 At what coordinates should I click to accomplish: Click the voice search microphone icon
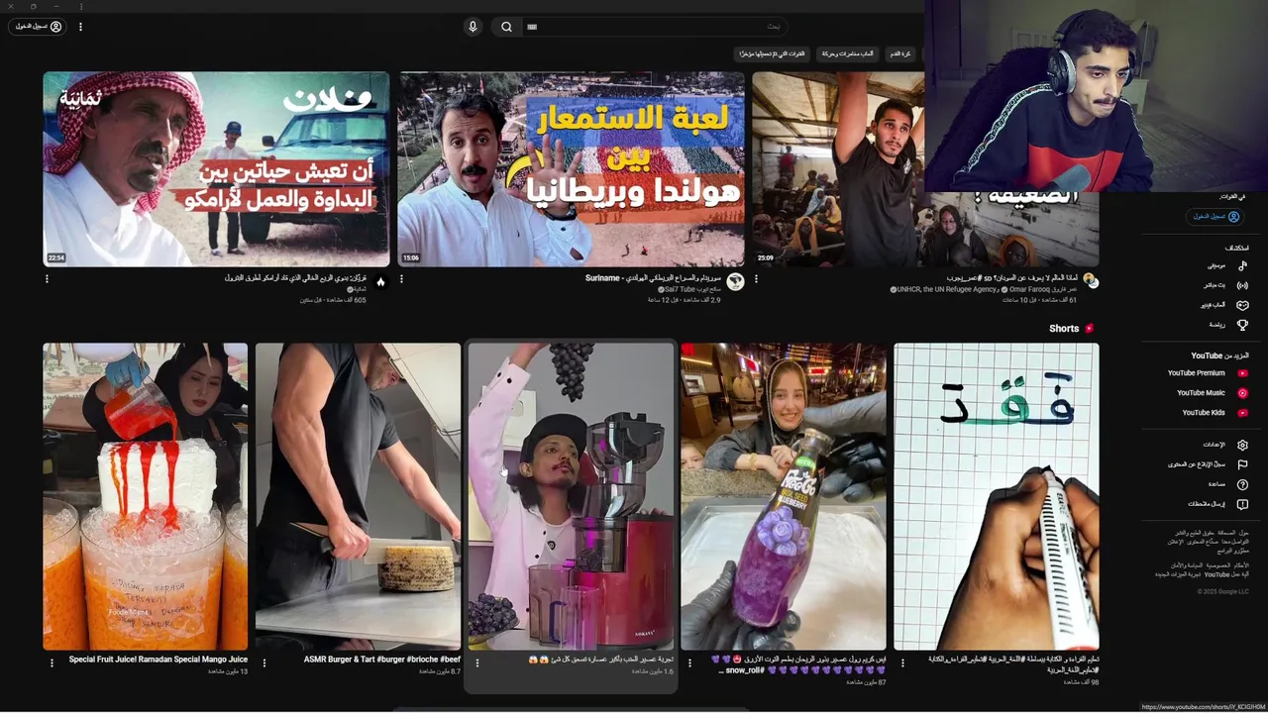point(473,27)
